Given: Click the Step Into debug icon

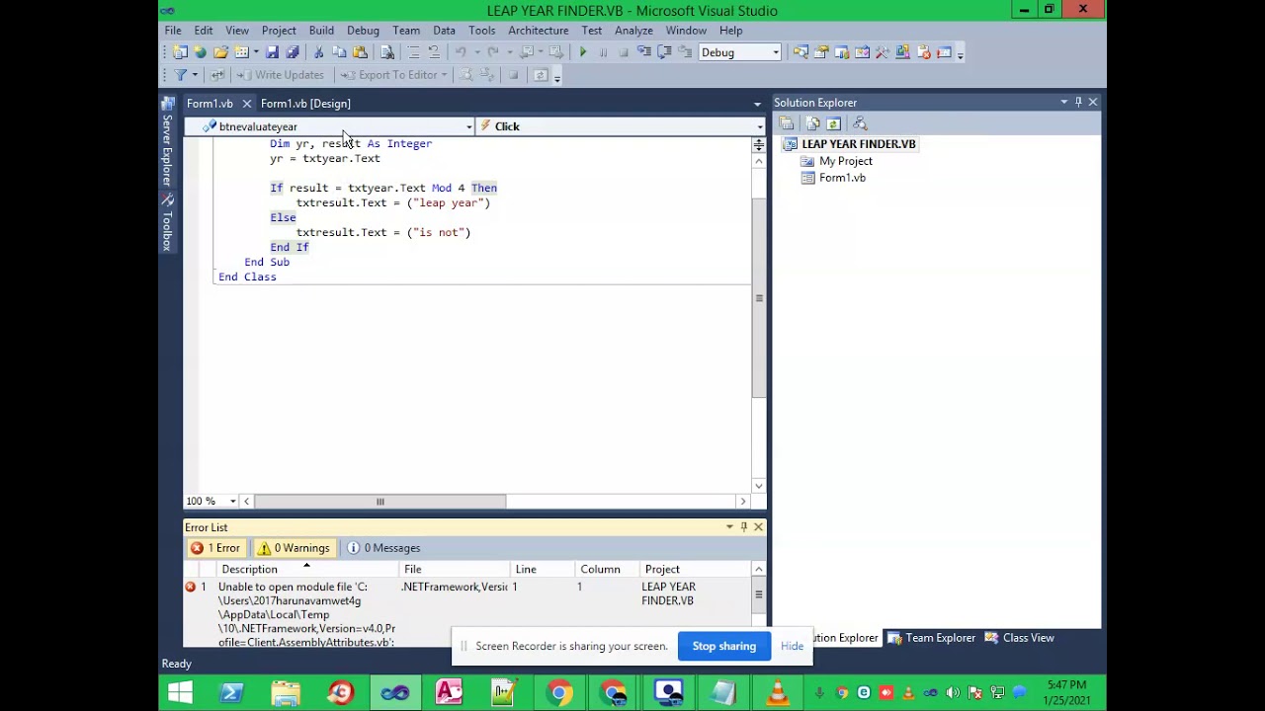Looking at the screenshot, I should [643, 52].
